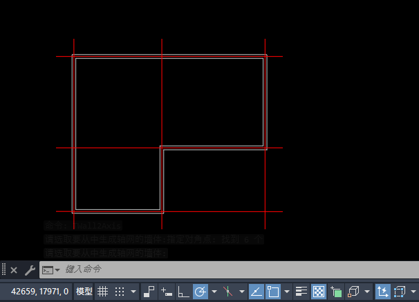419x302 pixels.
Task: Toggle snap mode dots icon
Action: [120, 292]
